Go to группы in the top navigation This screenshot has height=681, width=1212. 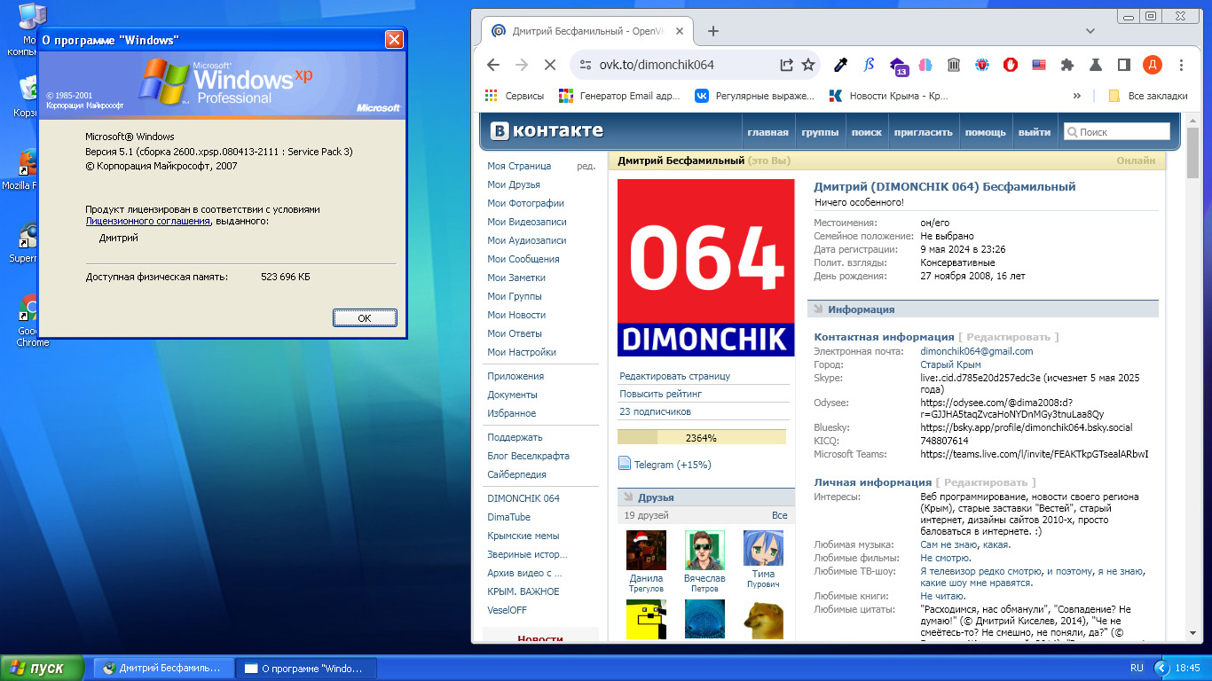pos(820,132)
